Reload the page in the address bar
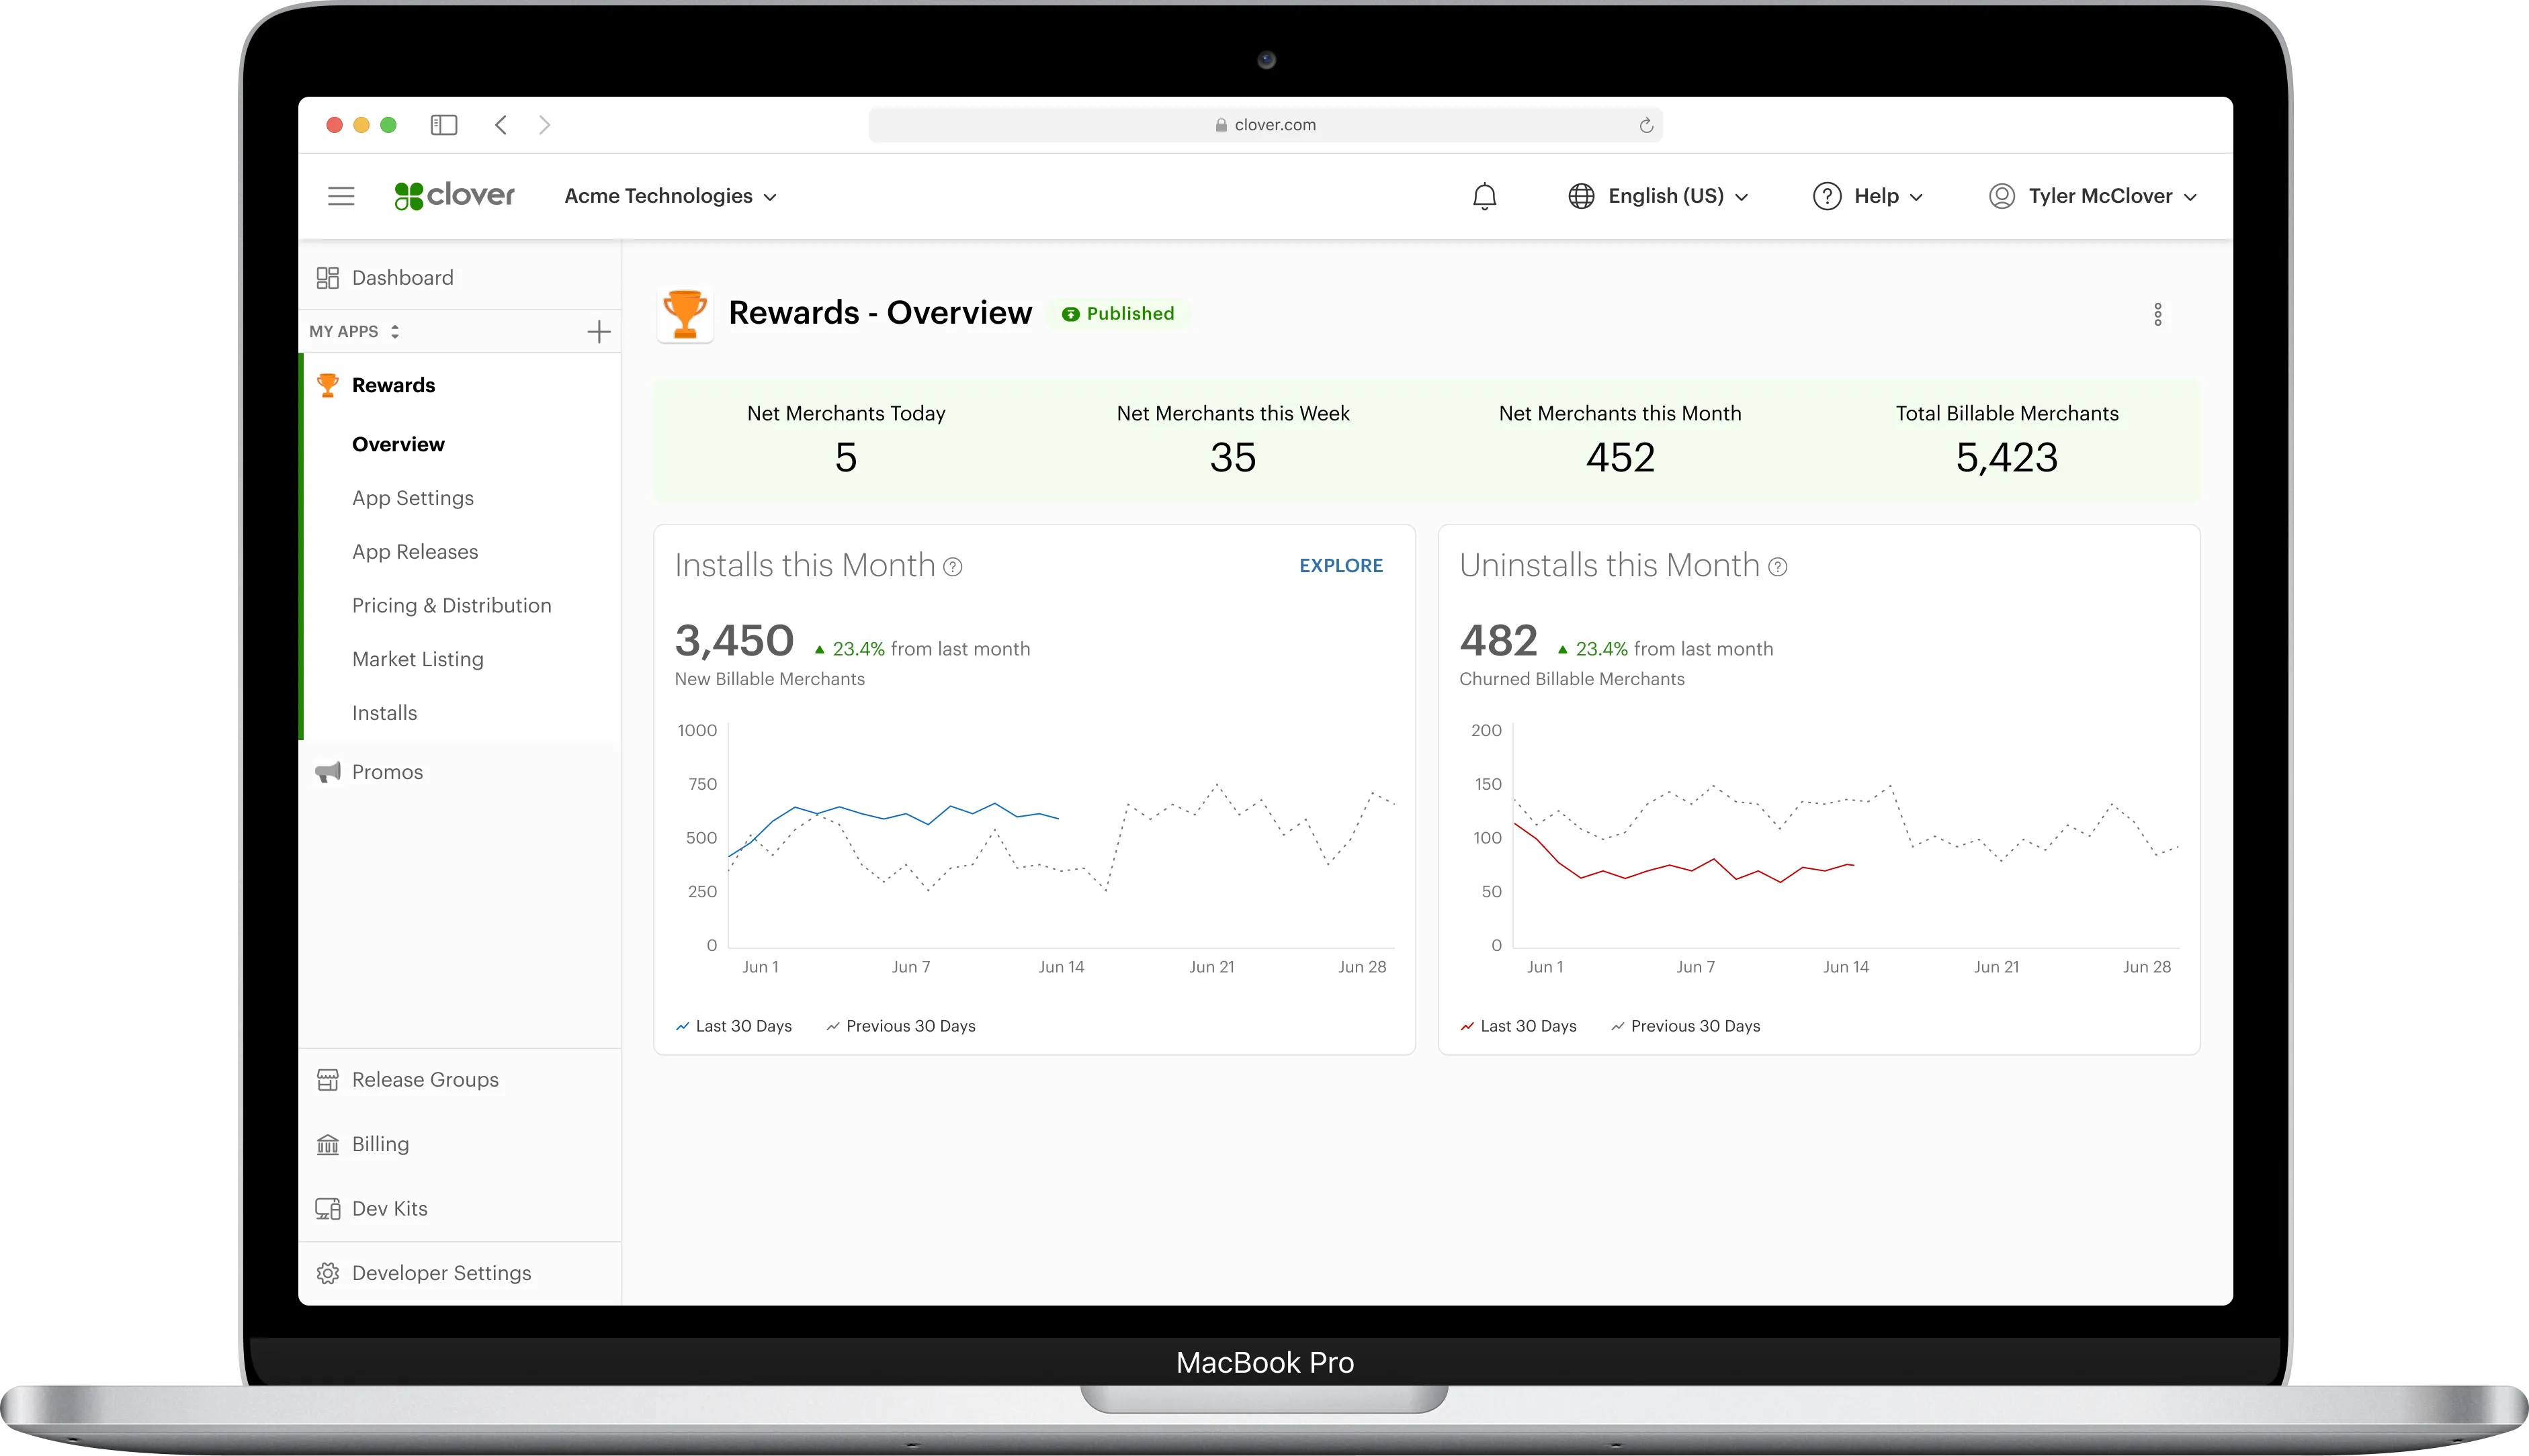2529x1456 pixels. pyautogui.click(x=1645, y=125)
